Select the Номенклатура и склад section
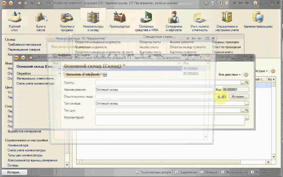The height and width of the screenshot is (177, 283). click(93, 21)
